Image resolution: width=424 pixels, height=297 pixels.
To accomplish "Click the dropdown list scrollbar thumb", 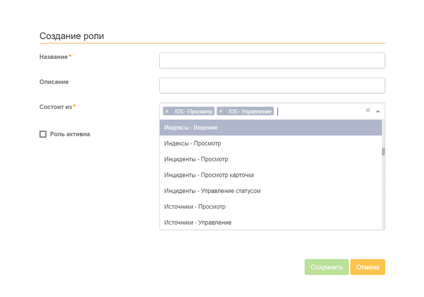I will click(383, 151).
